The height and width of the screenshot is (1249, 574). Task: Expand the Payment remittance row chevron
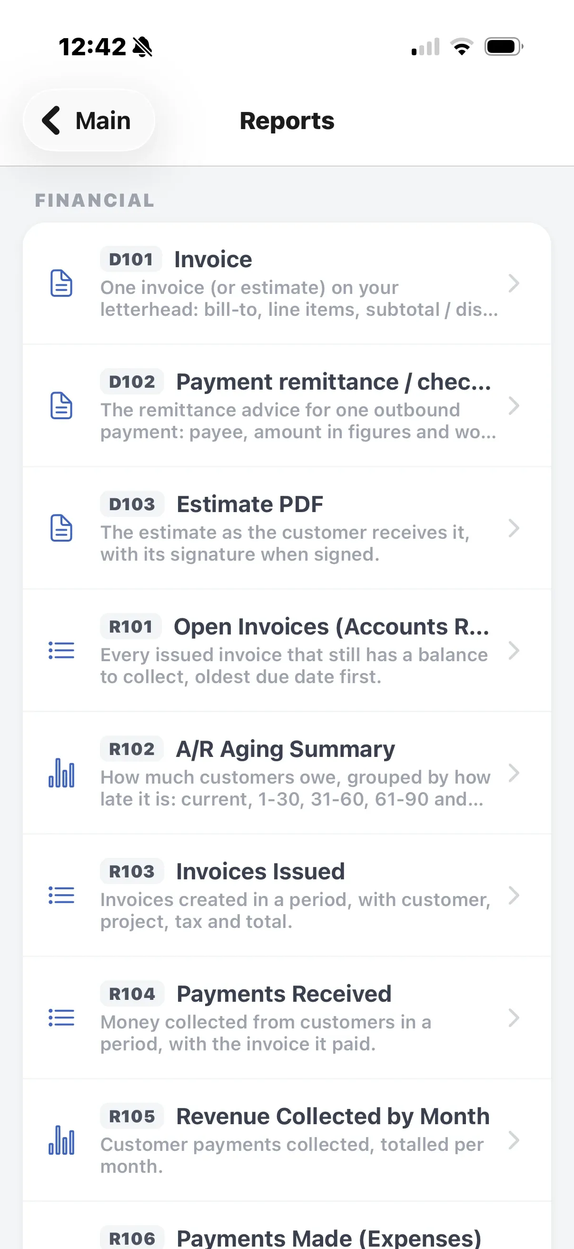514,405
